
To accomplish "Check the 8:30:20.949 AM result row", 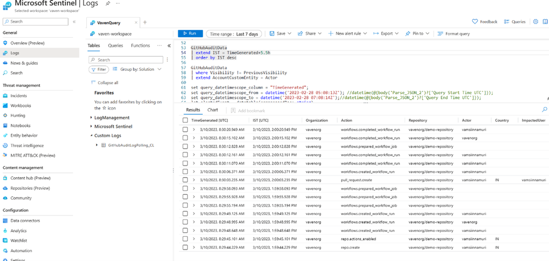I will coord(185,129).
